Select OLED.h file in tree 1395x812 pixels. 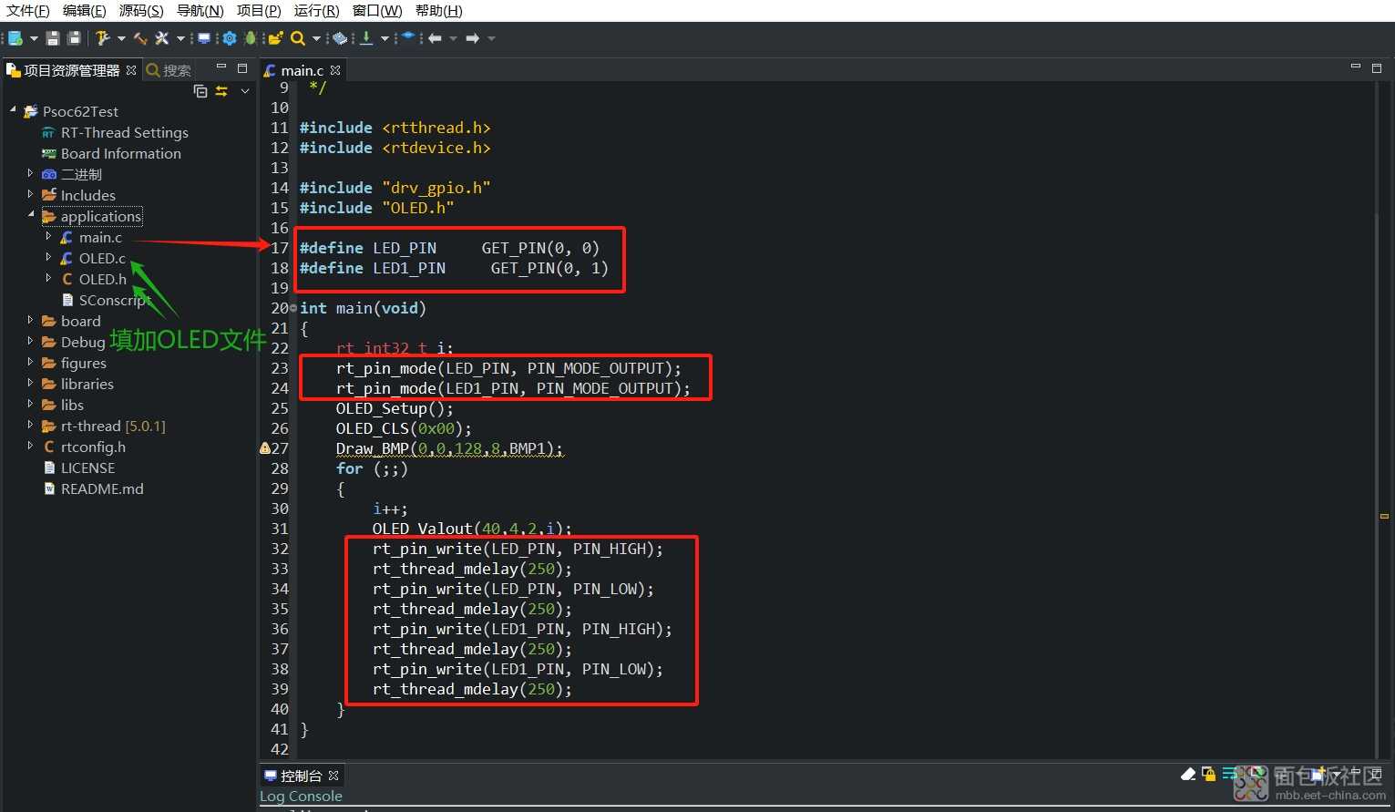tap(102, 279)
